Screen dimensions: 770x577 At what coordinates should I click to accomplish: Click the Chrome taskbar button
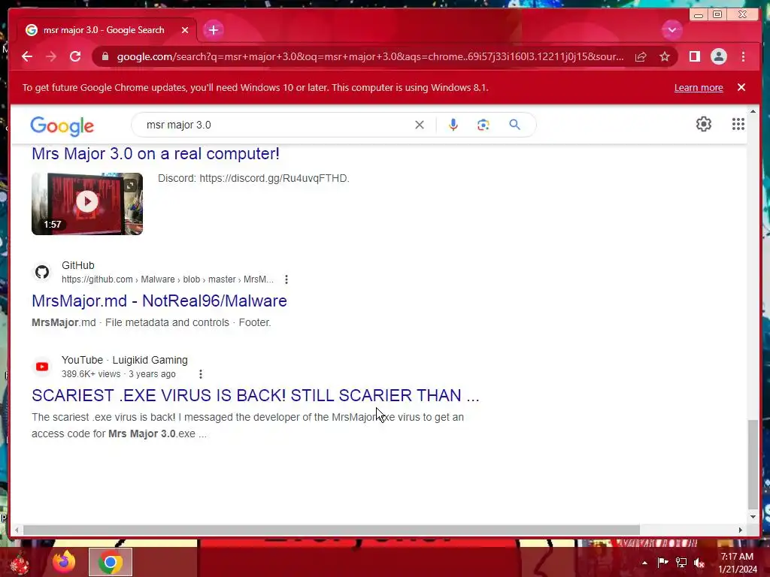pyautogui.click(x=111, y=562)
